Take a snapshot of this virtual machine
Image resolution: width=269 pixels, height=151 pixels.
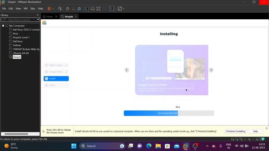(68, 8)
